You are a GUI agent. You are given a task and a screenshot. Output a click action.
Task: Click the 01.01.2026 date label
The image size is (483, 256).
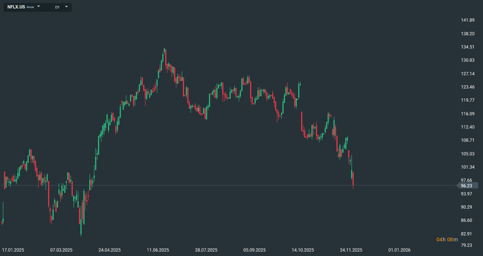point(399,250)
